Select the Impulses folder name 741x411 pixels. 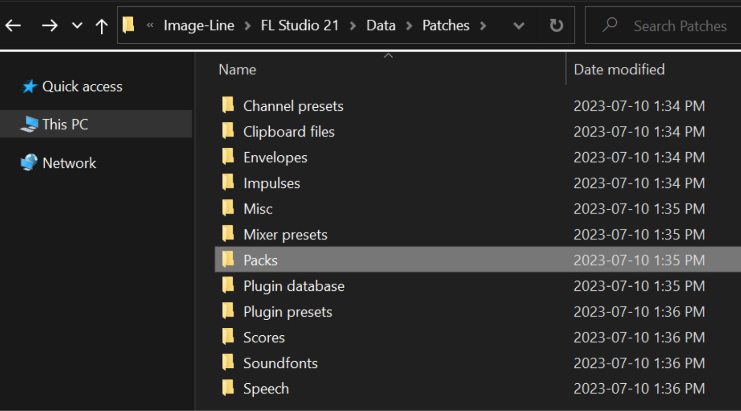coord(272,183)
